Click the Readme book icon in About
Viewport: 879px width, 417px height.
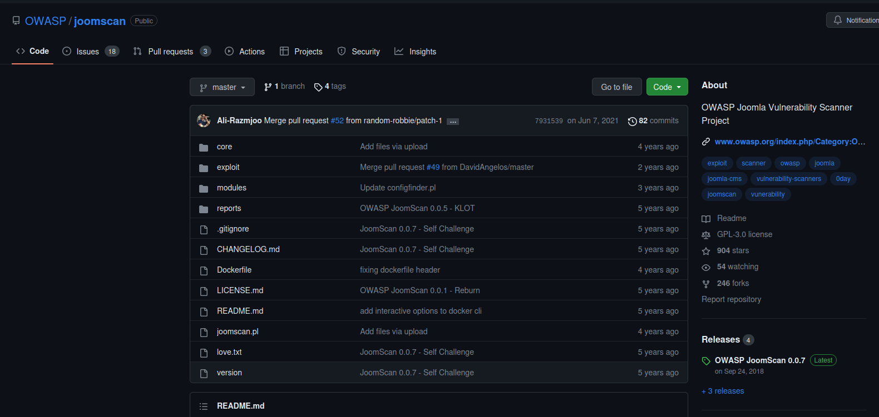point(706,219)
